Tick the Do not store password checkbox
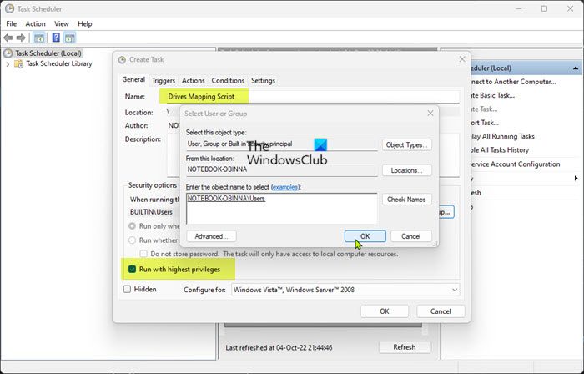 143,254
